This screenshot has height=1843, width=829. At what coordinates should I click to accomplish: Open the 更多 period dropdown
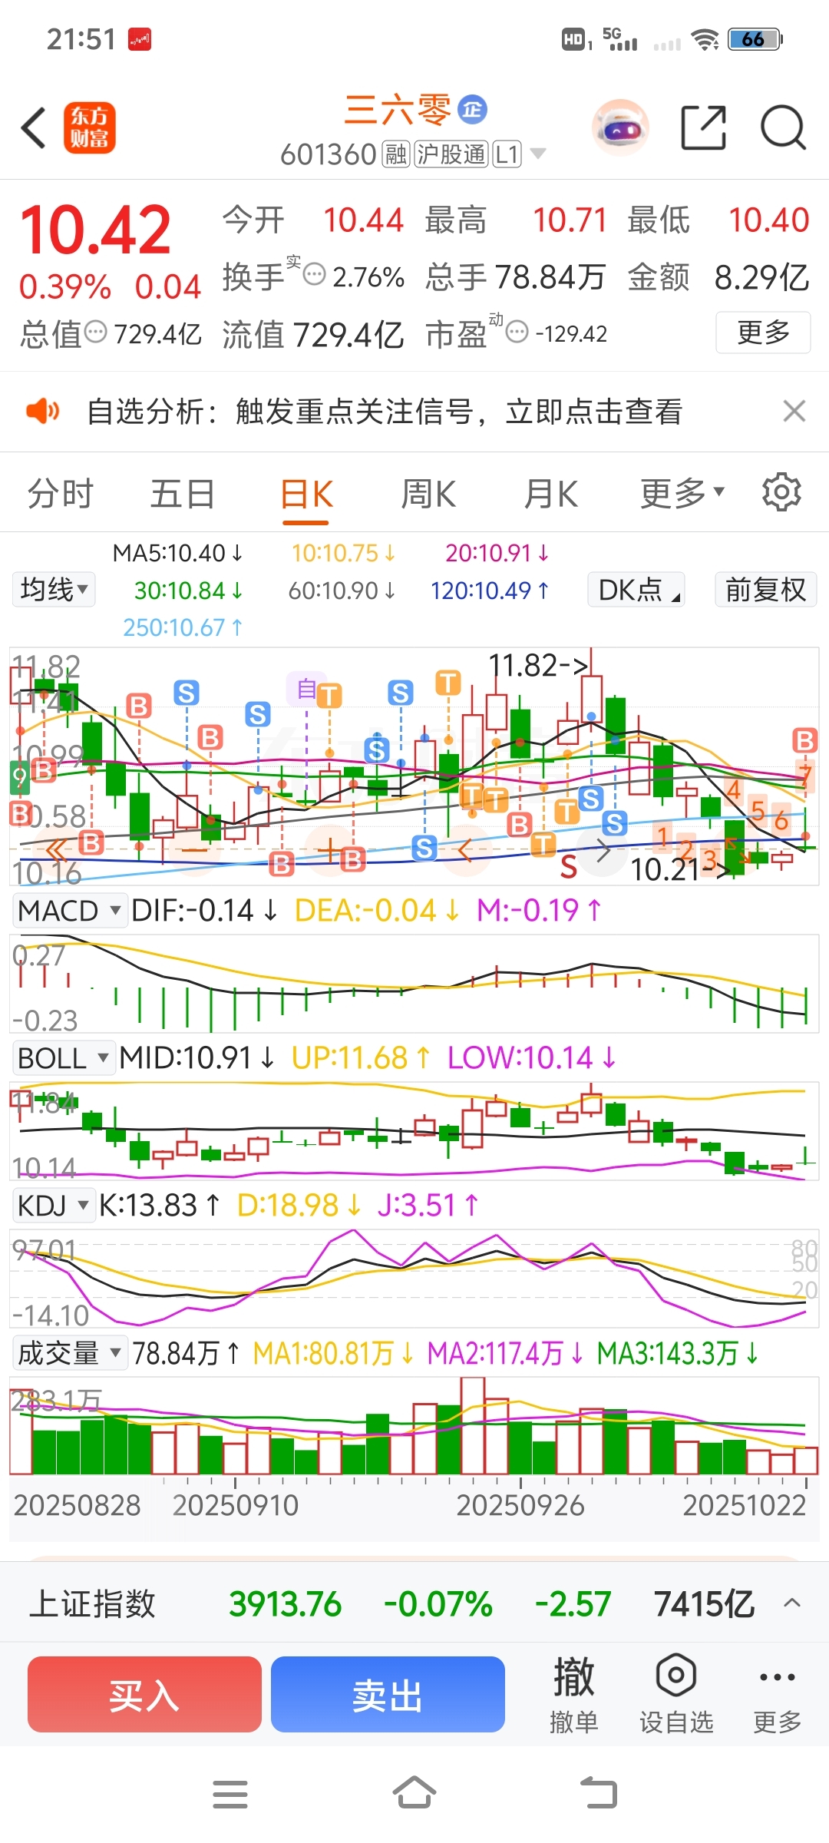[682, 493]
